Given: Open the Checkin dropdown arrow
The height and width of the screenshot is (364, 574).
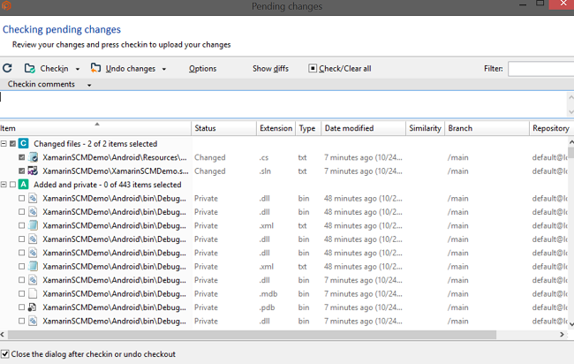Looking at the screenshot, I should 78,69.
